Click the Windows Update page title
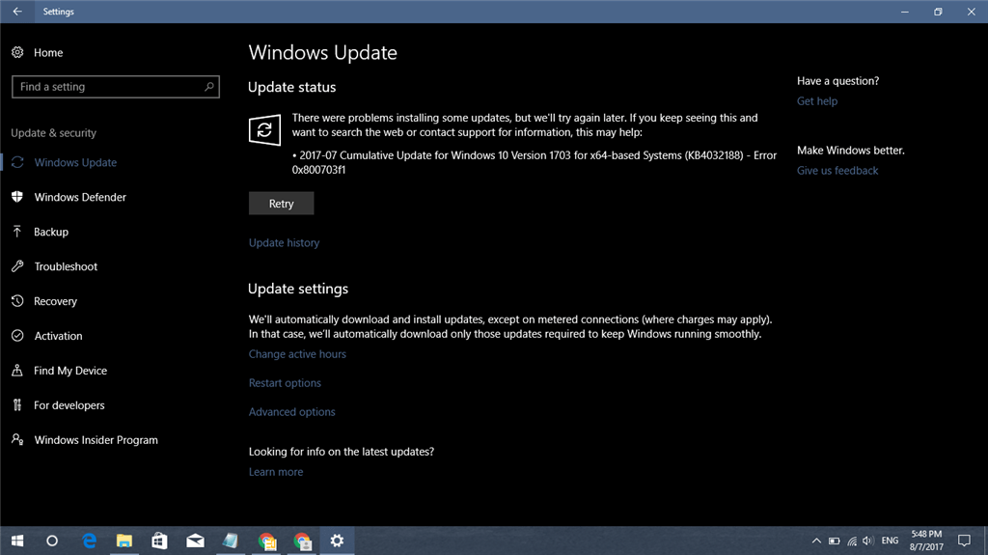 tap(322, 52)
